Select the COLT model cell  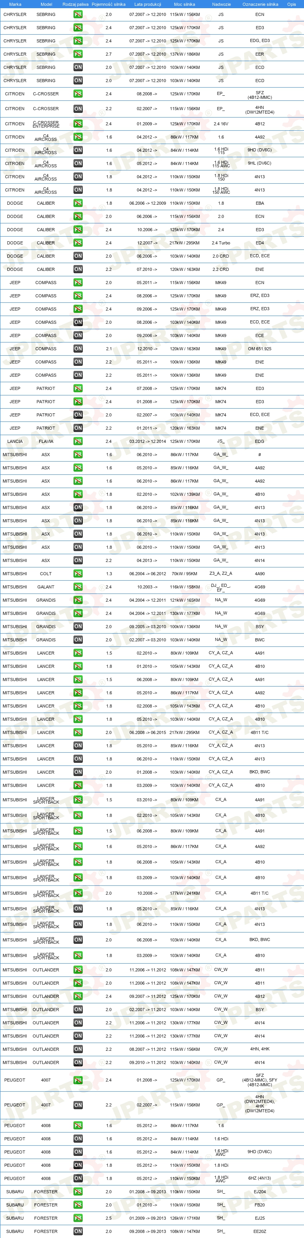point(45,574)
